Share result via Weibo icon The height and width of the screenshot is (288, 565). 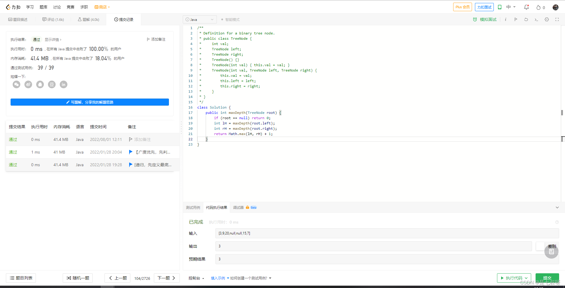pyautogui.click(x=28, y=84)
